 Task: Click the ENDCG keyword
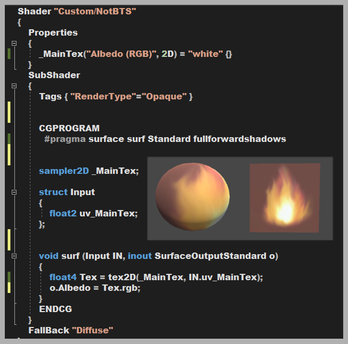pyautogui.click(x=55, y=309)
